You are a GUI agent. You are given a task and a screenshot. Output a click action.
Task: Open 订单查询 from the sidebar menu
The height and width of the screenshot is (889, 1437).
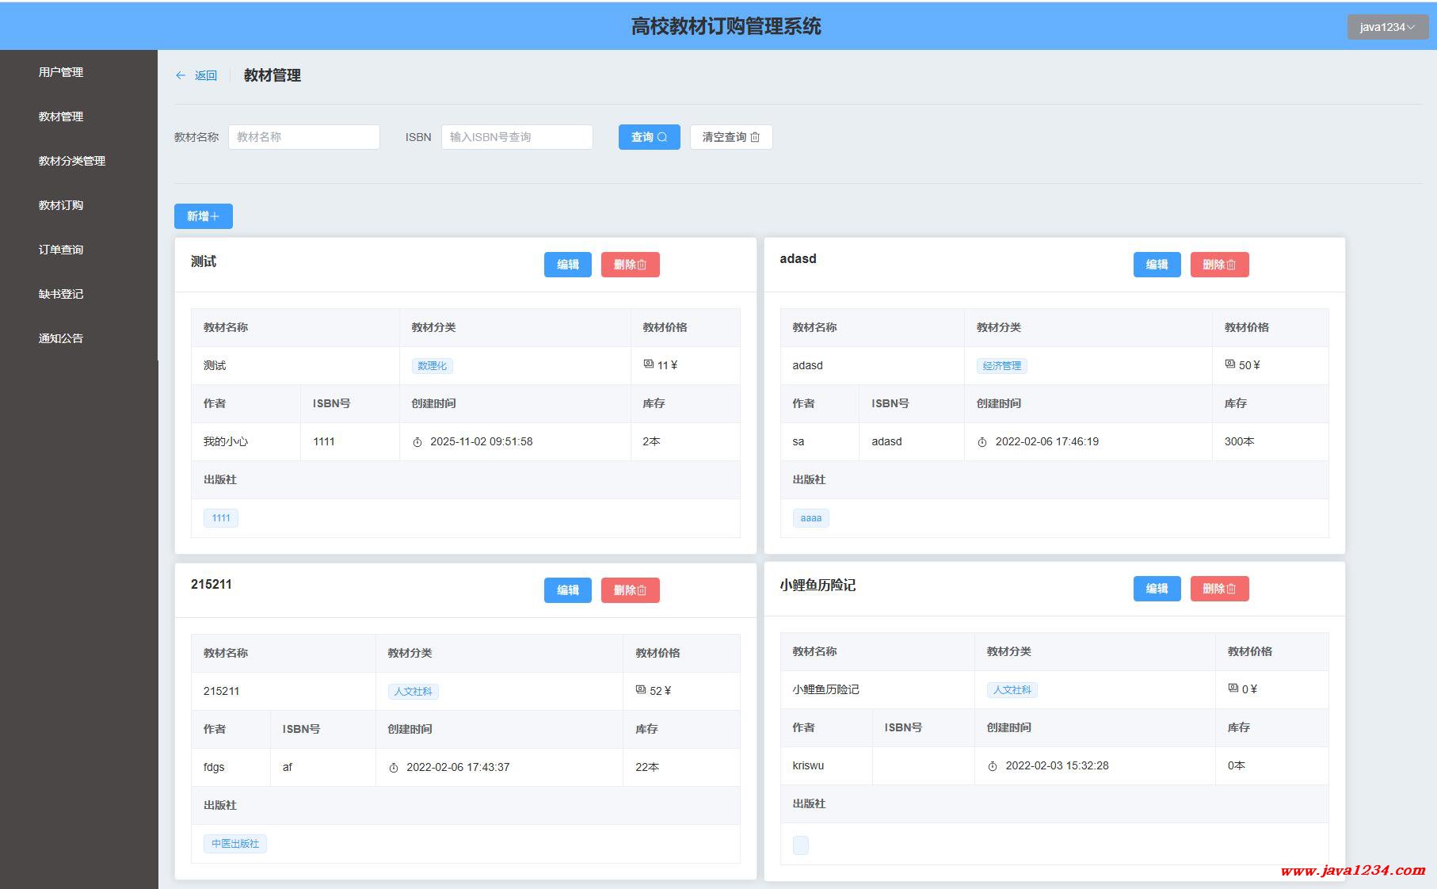pyautogui.click(x=61, y=250)
